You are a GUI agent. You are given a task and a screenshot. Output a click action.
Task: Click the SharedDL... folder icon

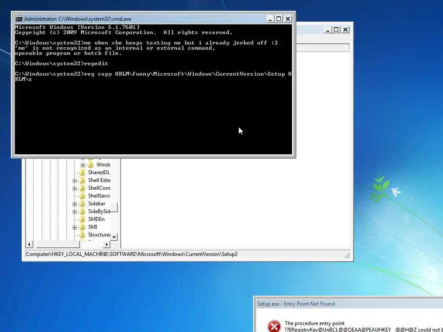coord(83,172)
